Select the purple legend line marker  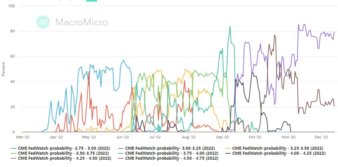pos(14,159)
